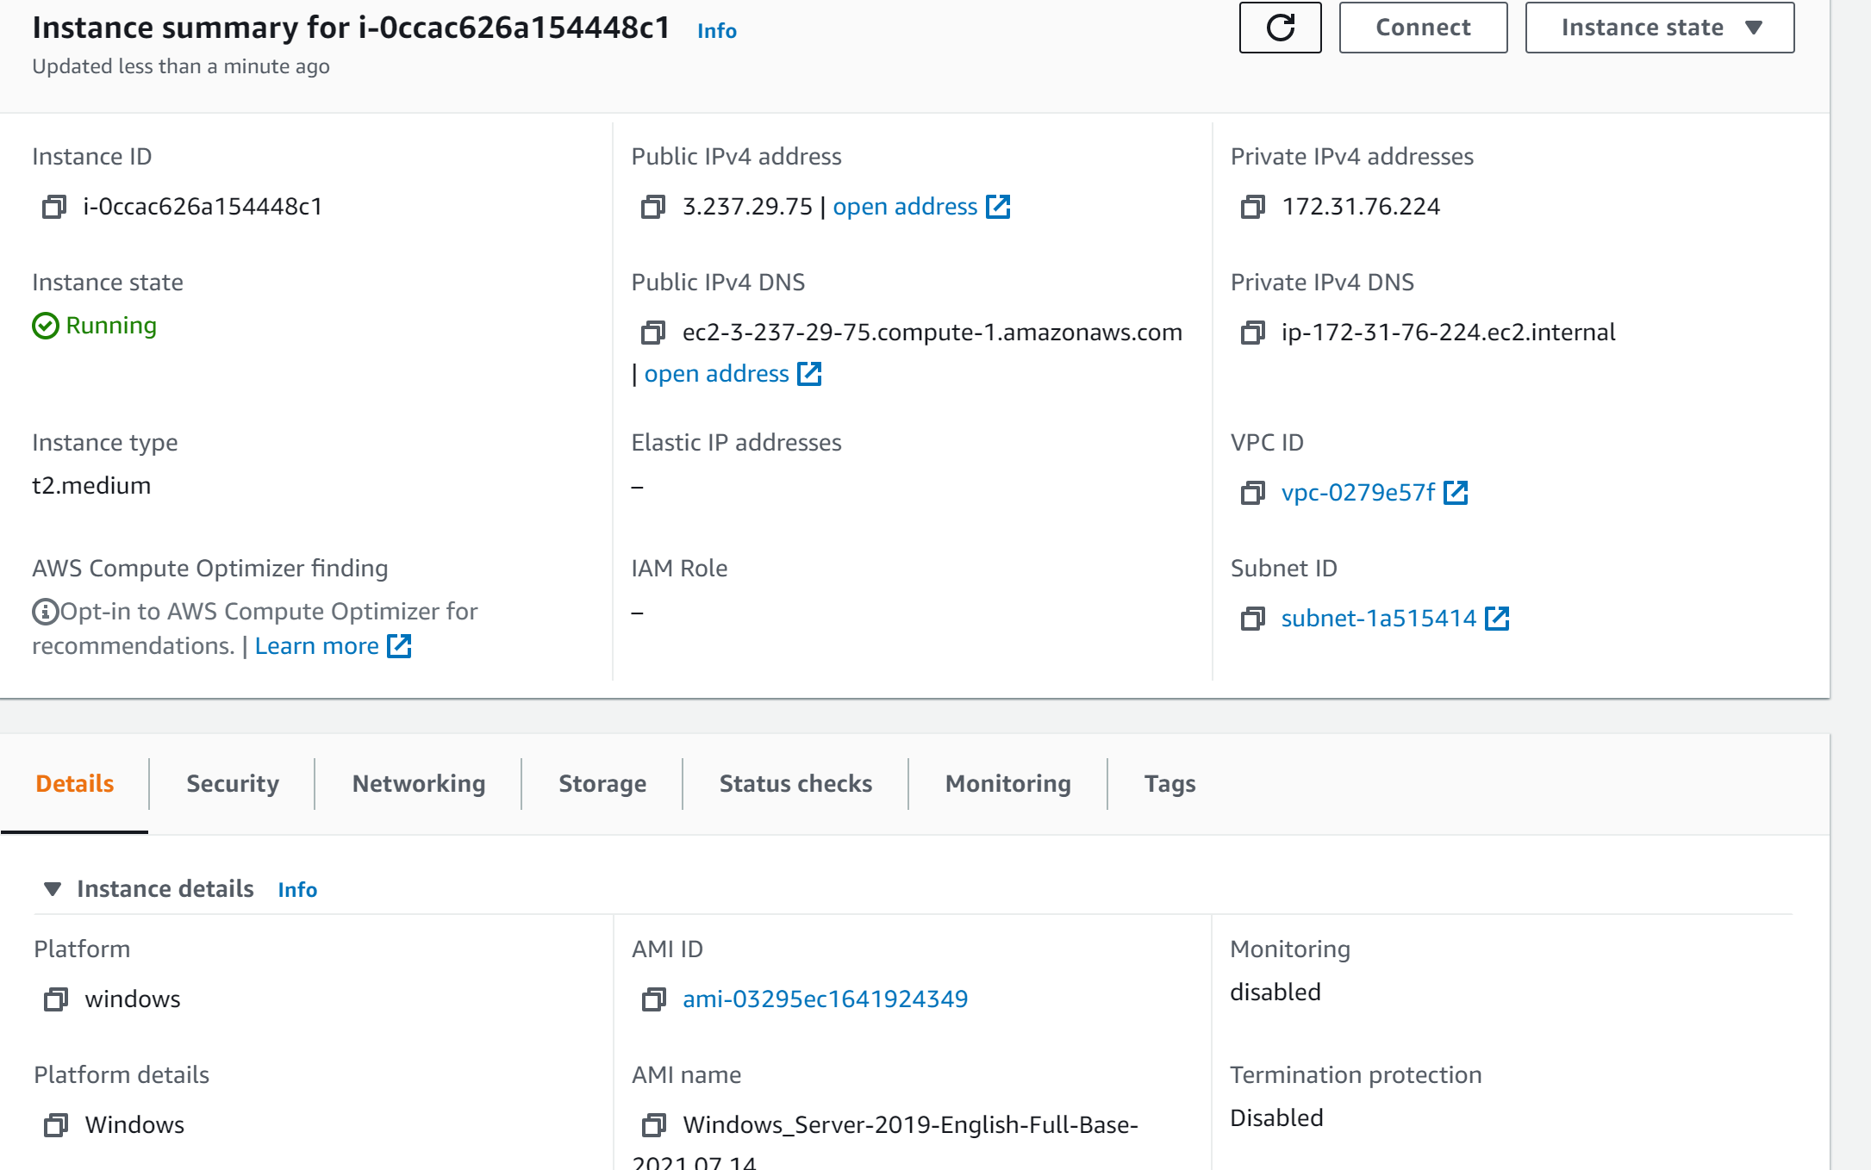Viewport: 1871px width, 1170px height.
Task: Click external link icon beside Learn more
Action: pos(399,646)
